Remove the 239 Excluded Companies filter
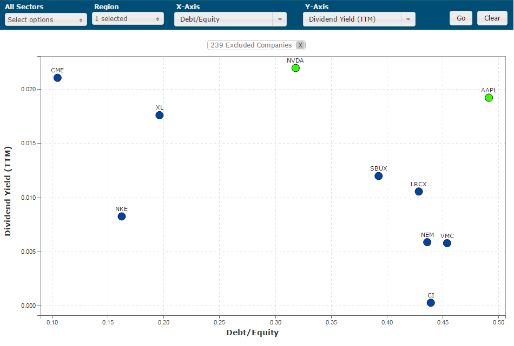Image resolution: width=514 pixels, height=346 pixels. tap(300, 45)
